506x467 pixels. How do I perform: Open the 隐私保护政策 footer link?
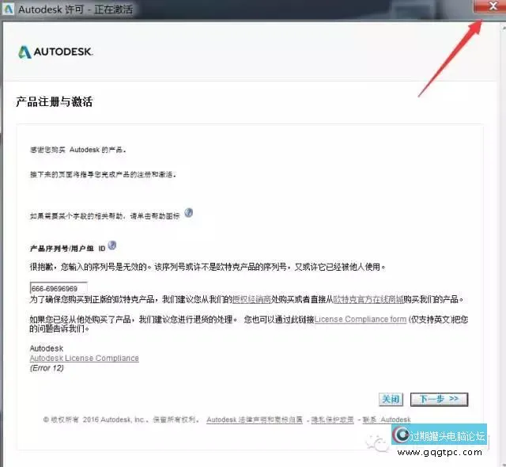click(332, 420)
